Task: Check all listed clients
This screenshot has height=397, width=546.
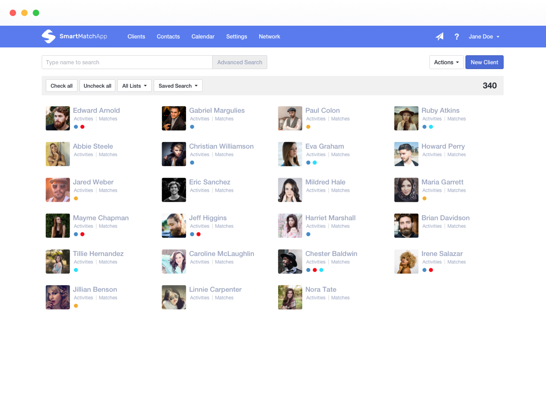Action: [61, 85]
